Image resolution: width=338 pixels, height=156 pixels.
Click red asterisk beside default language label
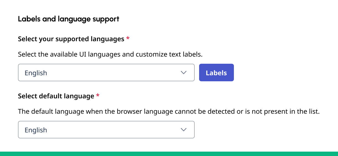[x=97, y=96]
